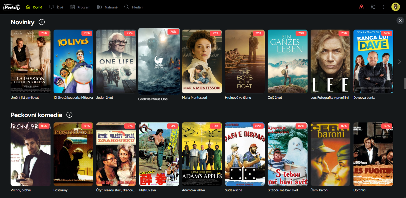
Task: Open the Čtyři vraždy stačí, drahoušku poster
Action: (116, 154)
